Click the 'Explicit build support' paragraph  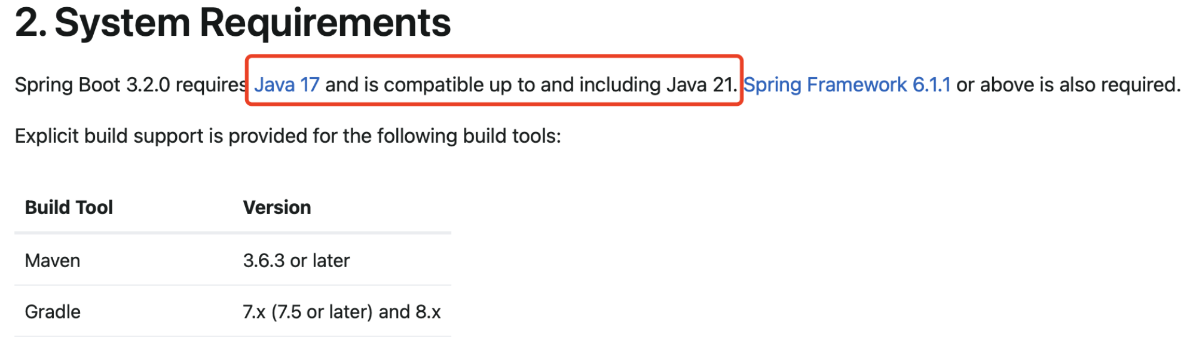[x=288, y=136]
